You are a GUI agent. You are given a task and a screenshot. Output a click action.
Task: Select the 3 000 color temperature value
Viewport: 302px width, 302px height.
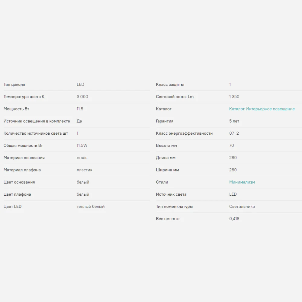click(82, 97)
